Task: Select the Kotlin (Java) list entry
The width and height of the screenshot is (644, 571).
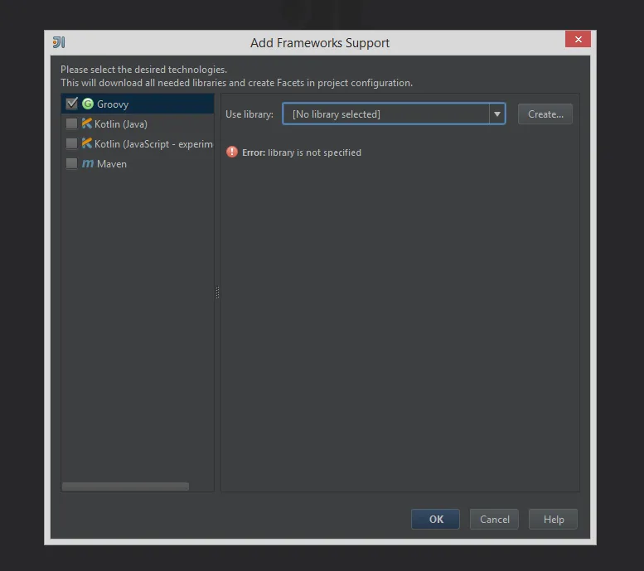Action: coord(138,123)
